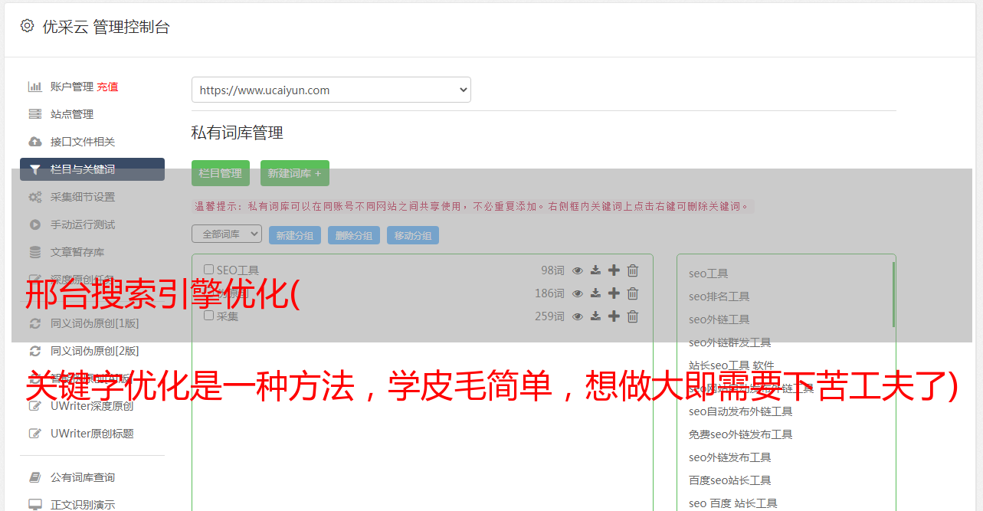983x511 pixels.
Task: Select keyword seo自动发布外链工具
Action: point(741,411)
